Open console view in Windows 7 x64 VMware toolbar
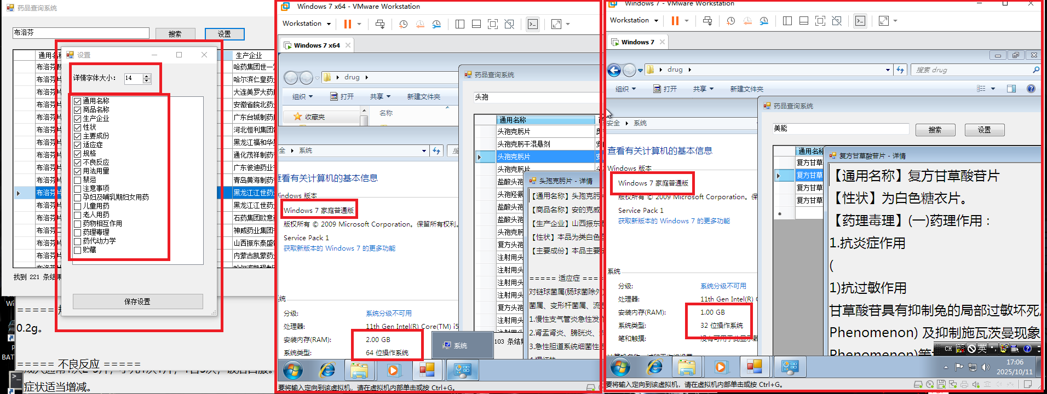 [533, 24]
